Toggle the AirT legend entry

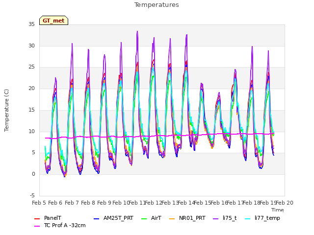pos(151,218)
